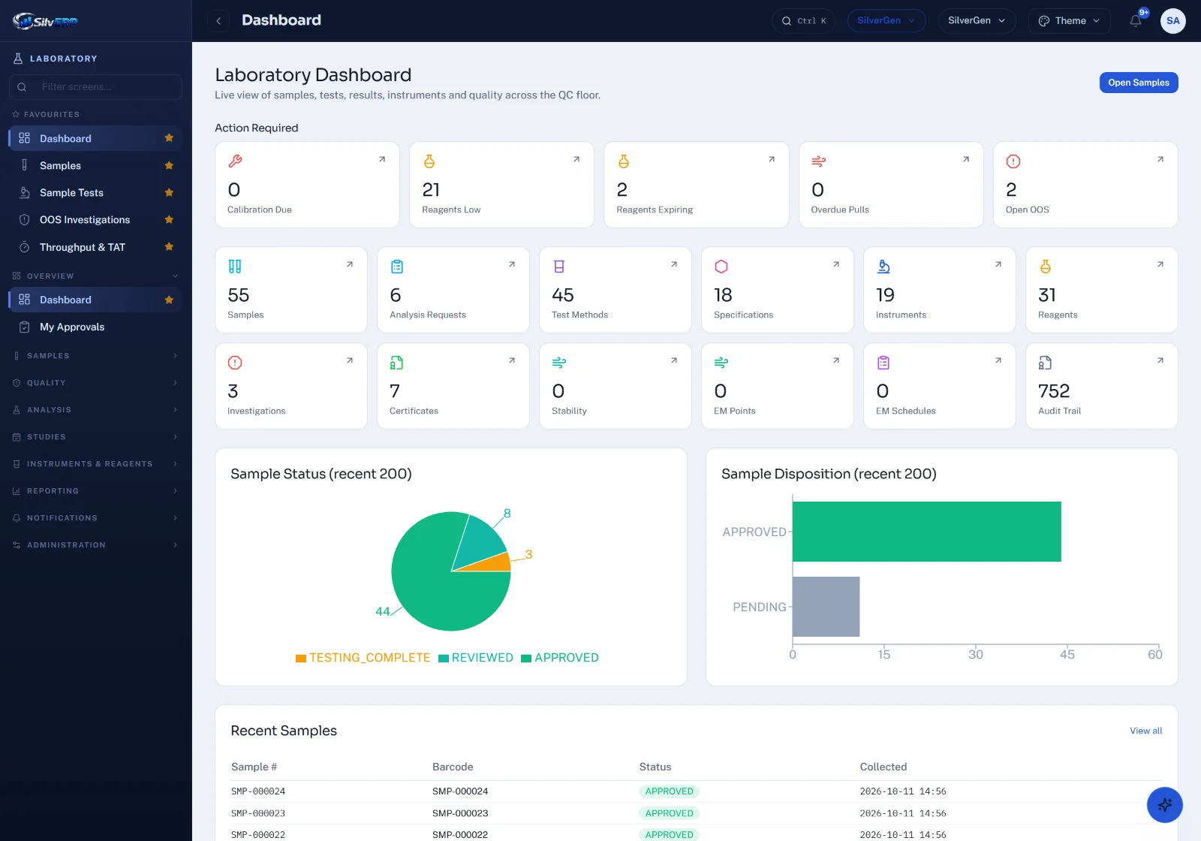Expand the Analysis sidebar section

(x=95, y=409)
